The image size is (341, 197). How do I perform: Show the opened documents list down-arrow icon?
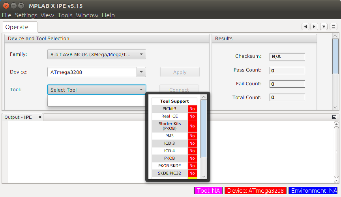324,27
